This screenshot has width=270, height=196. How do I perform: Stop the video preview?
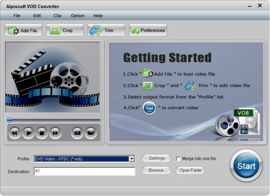pos(41,132)
